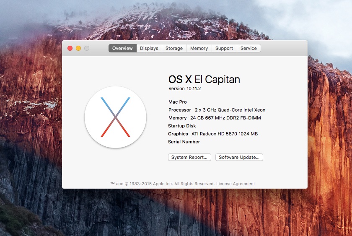Click the Processor label
The height and width of the screenshot is (236, 352).
pyautogui.click(x=180, y=110)
